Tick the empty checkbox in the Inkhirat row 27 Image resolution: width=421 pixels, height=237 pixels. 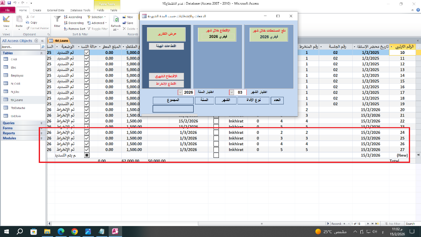tap(216, 149)
